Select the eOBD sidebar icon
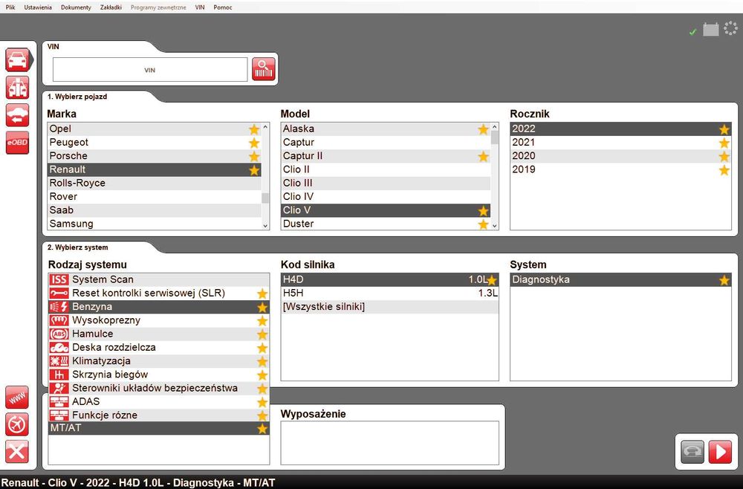Viewport: 743px width, 489px height. (18, 143)
